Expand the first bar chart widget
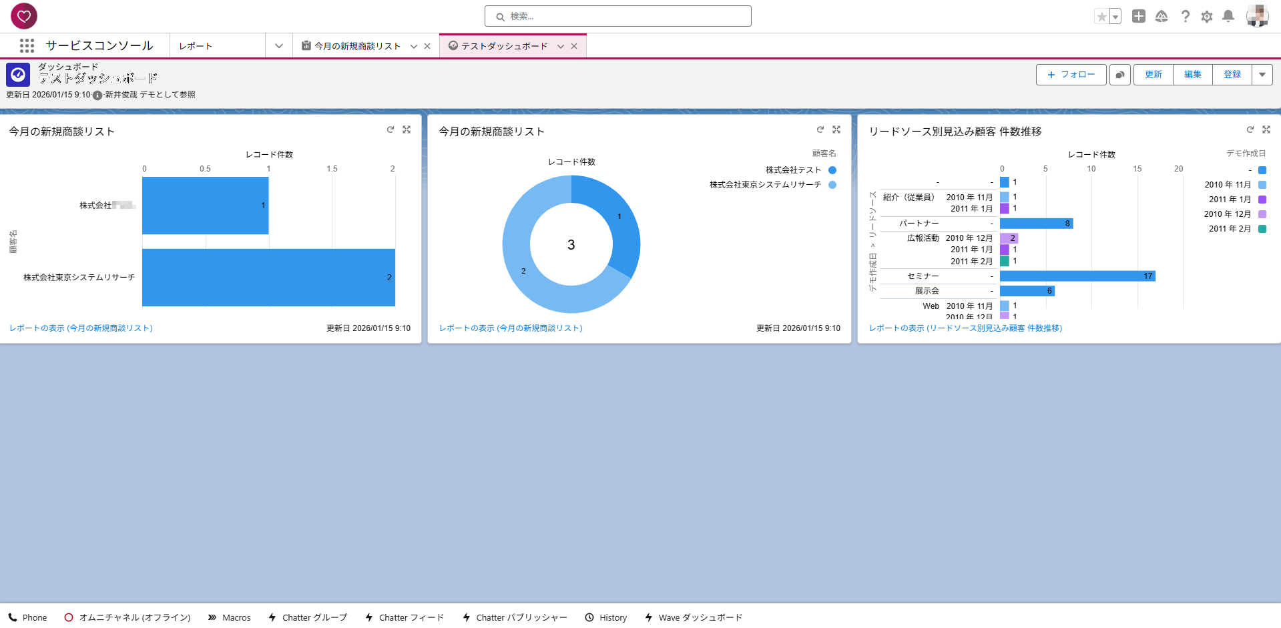1281x628 pixels. [407, 129]
